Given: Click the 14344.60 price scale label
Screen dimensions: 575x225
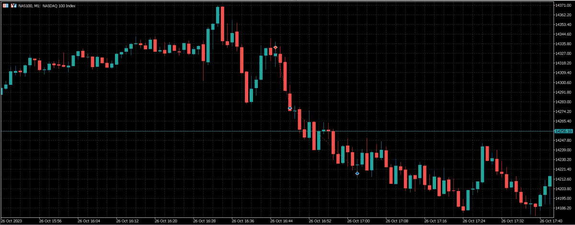Looking at the screenshot, I should tap(563, 34).
